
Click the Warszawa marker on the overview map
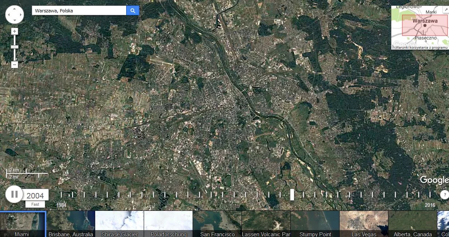pos(425,25)
